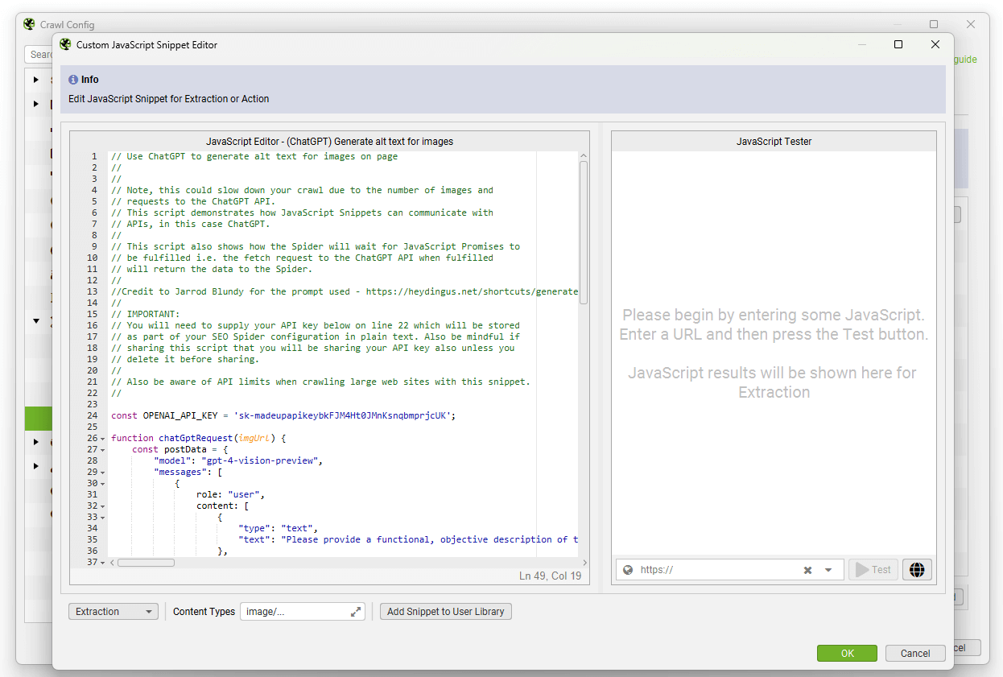Close the Custom JavaScript Snippet Editor dialog
The height and width of the screenshot is (677, 1003).
click(935, 45)
